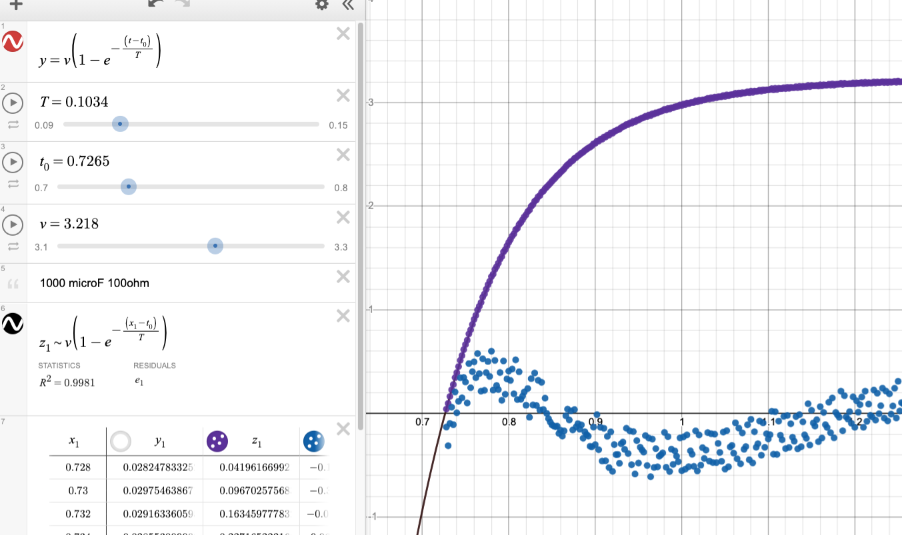Screen dimensions: 902x535
Task: Click the note quote icon
Action: [x=13, y=284]
